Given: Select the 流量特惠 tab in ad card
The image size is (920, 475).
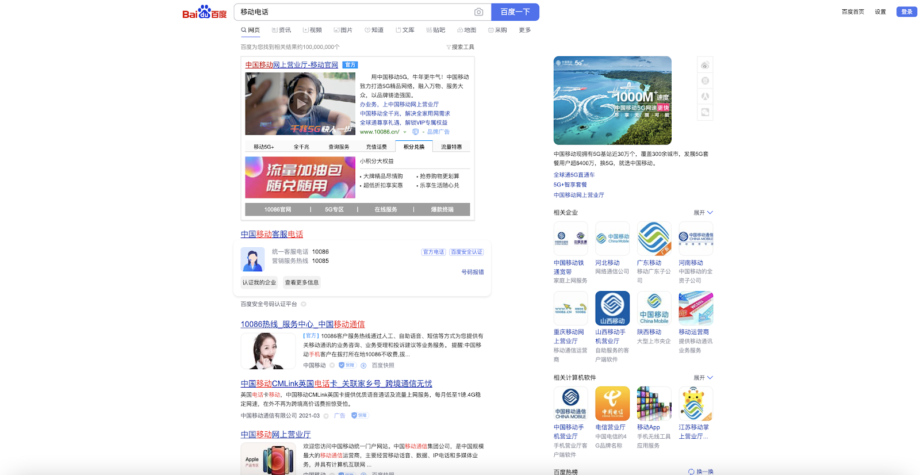Looking at the screenshot, I should point(451,147).
